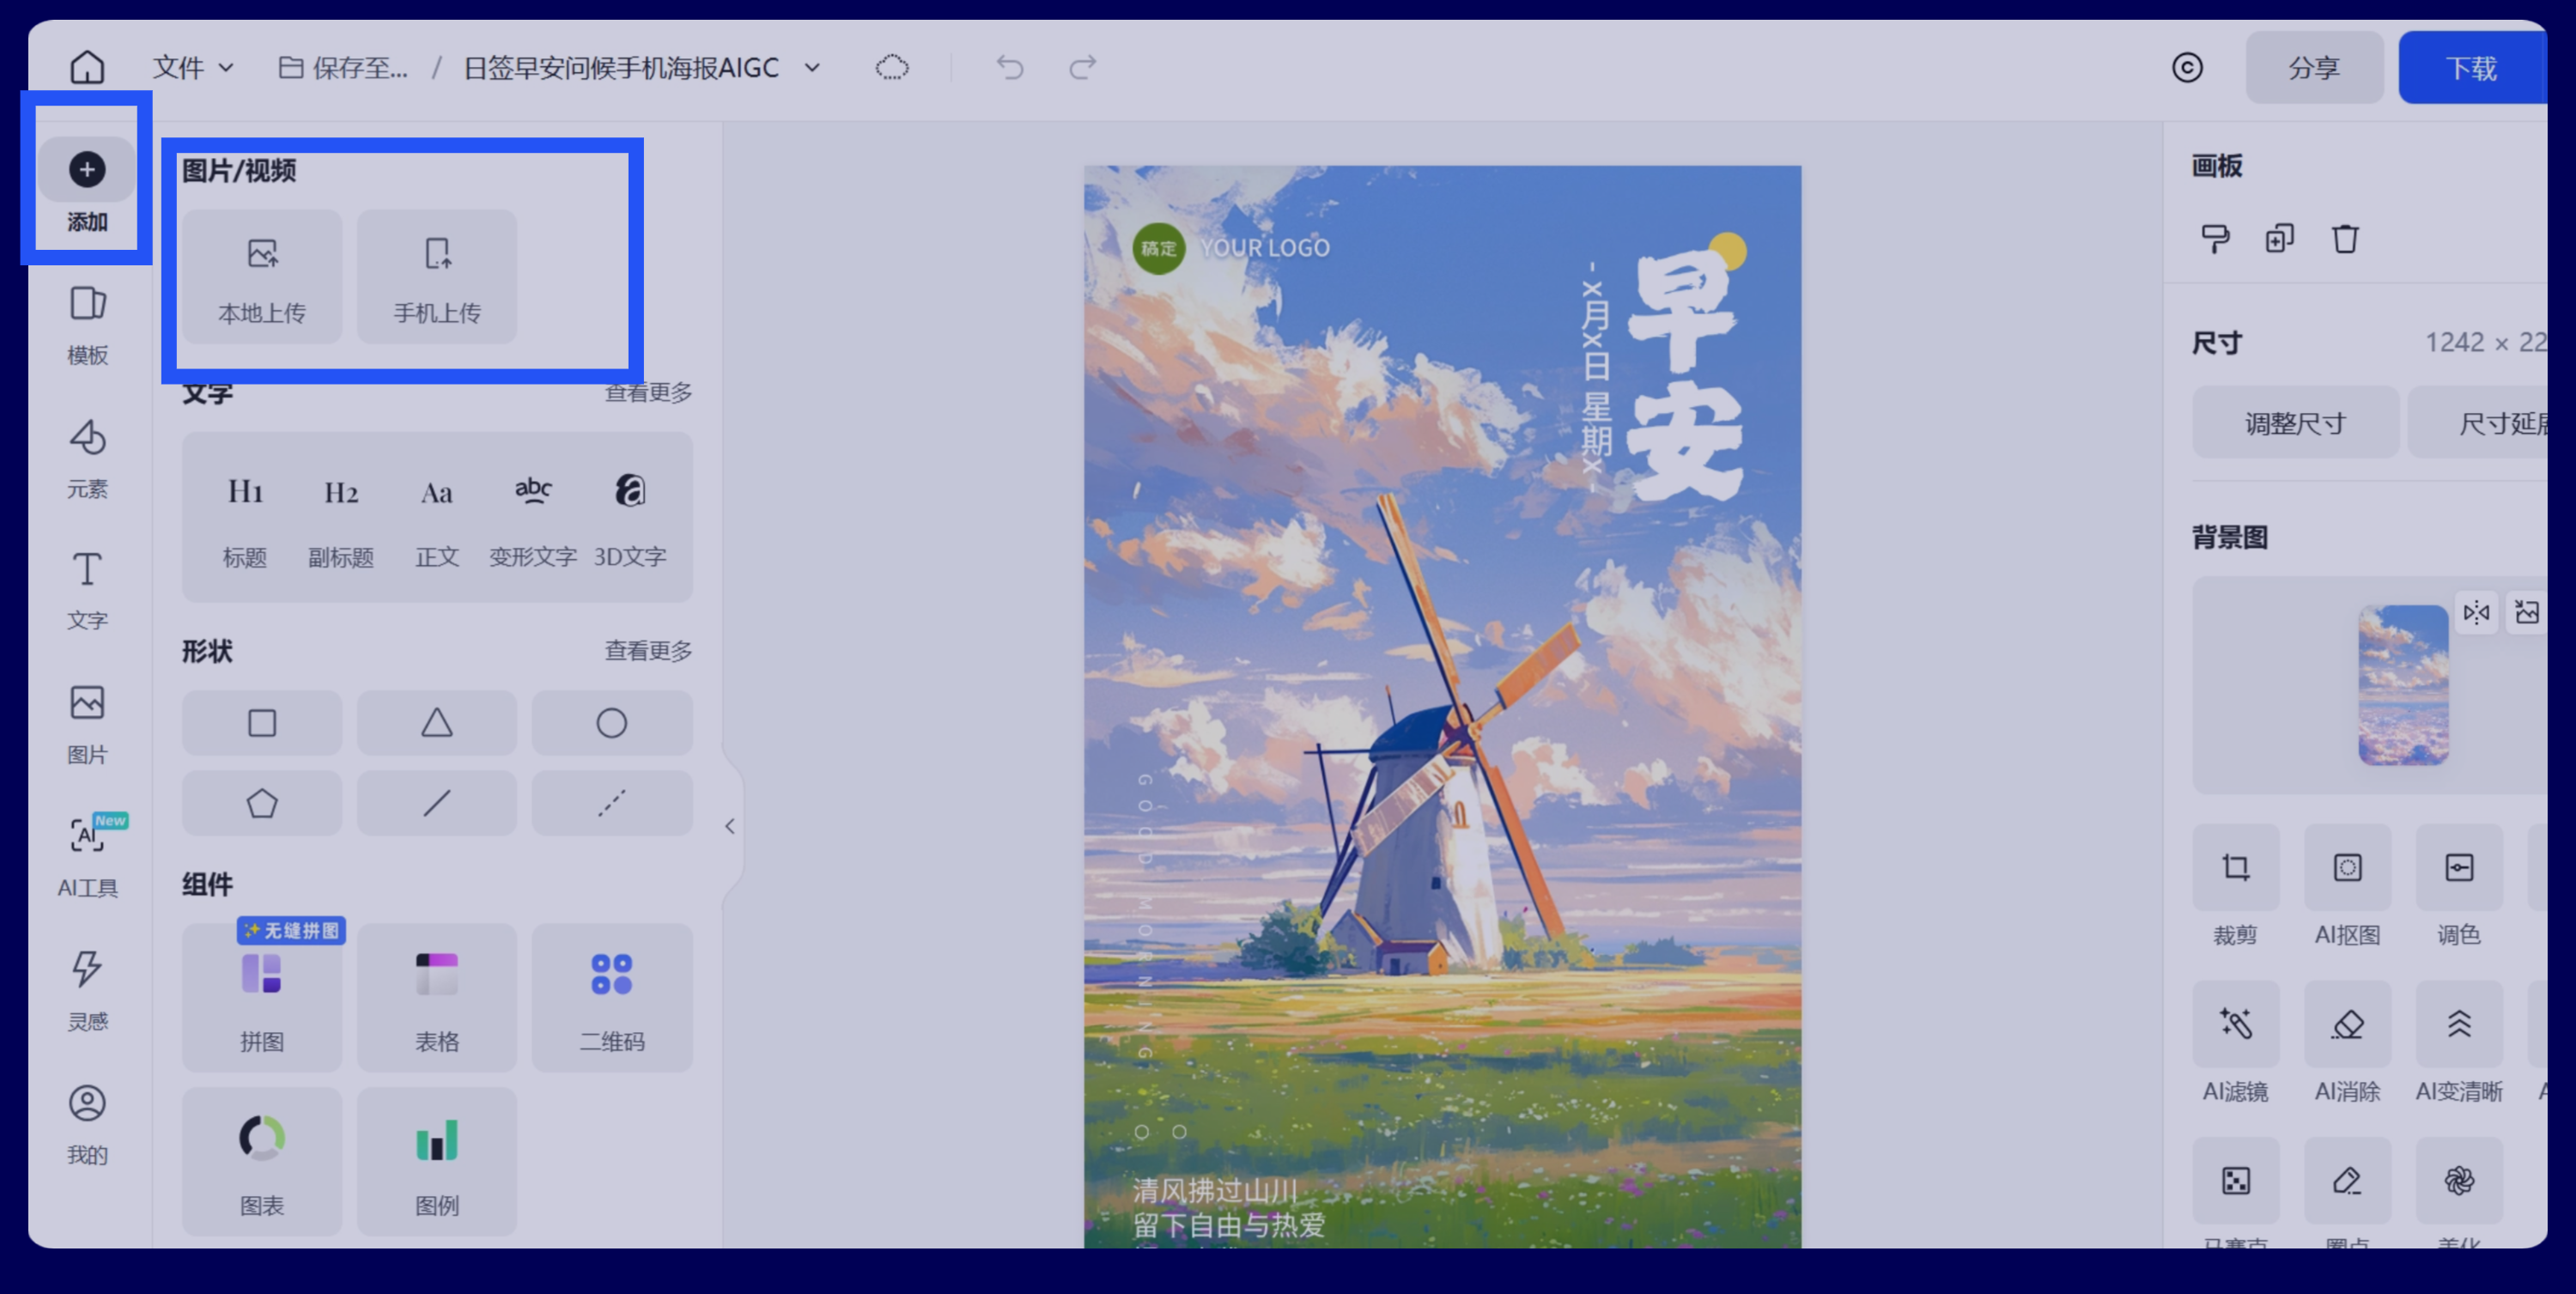Screen dimensions: 2576x1294
Task: Open the 裁剪 crop tool
Action: [2235, 887]
